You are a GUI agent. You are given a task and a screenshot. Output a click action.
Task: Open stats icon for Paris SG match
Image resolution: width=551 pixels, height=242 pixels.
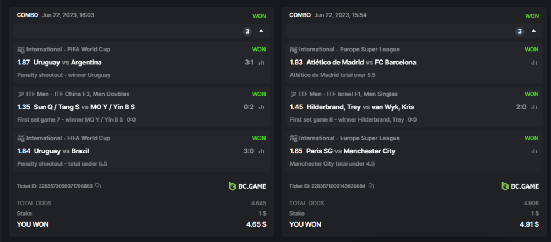534,151
